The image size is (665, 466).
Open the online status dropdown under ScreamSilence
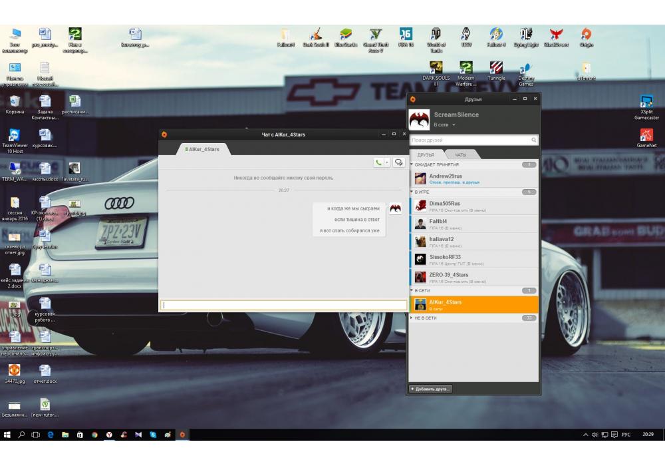pos(454,124)
